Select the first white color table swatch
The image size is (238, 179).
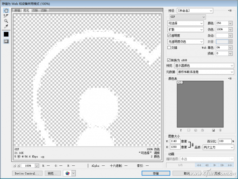coord(179,82)
